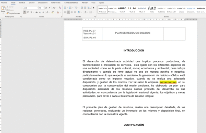
Task: Open the Fuente dialog launcher
Action: pos(61,17)
